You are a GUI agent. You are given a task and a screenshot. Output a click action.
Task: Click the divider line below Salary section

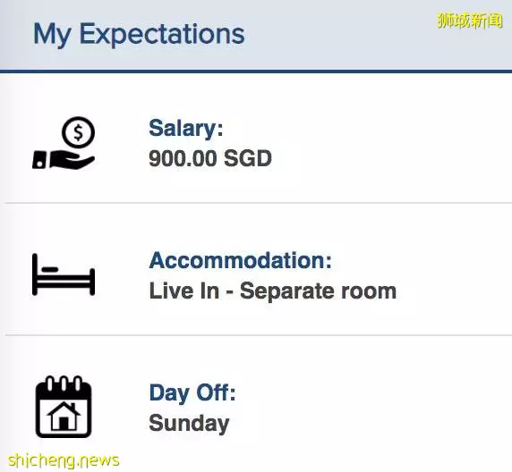click(x=259, y=203)
